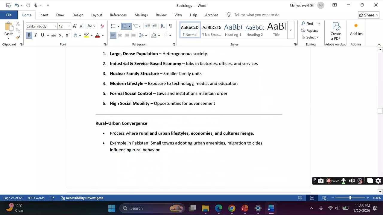
Task: Click the Find magnifier in Editing group
Action: (307, 24)
